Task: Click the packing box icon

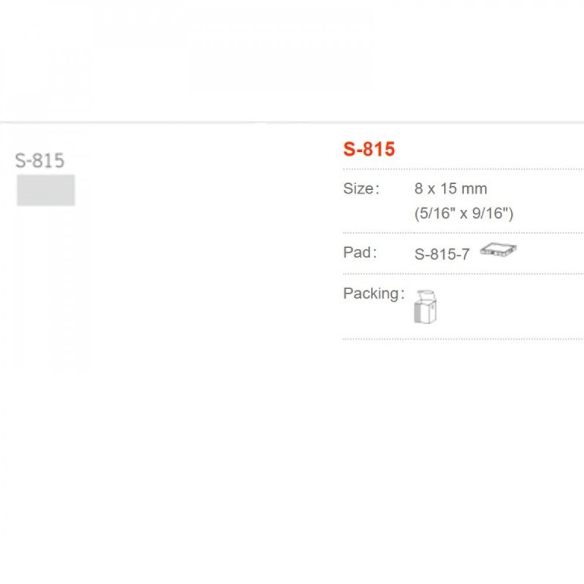Action: [426, 306]
